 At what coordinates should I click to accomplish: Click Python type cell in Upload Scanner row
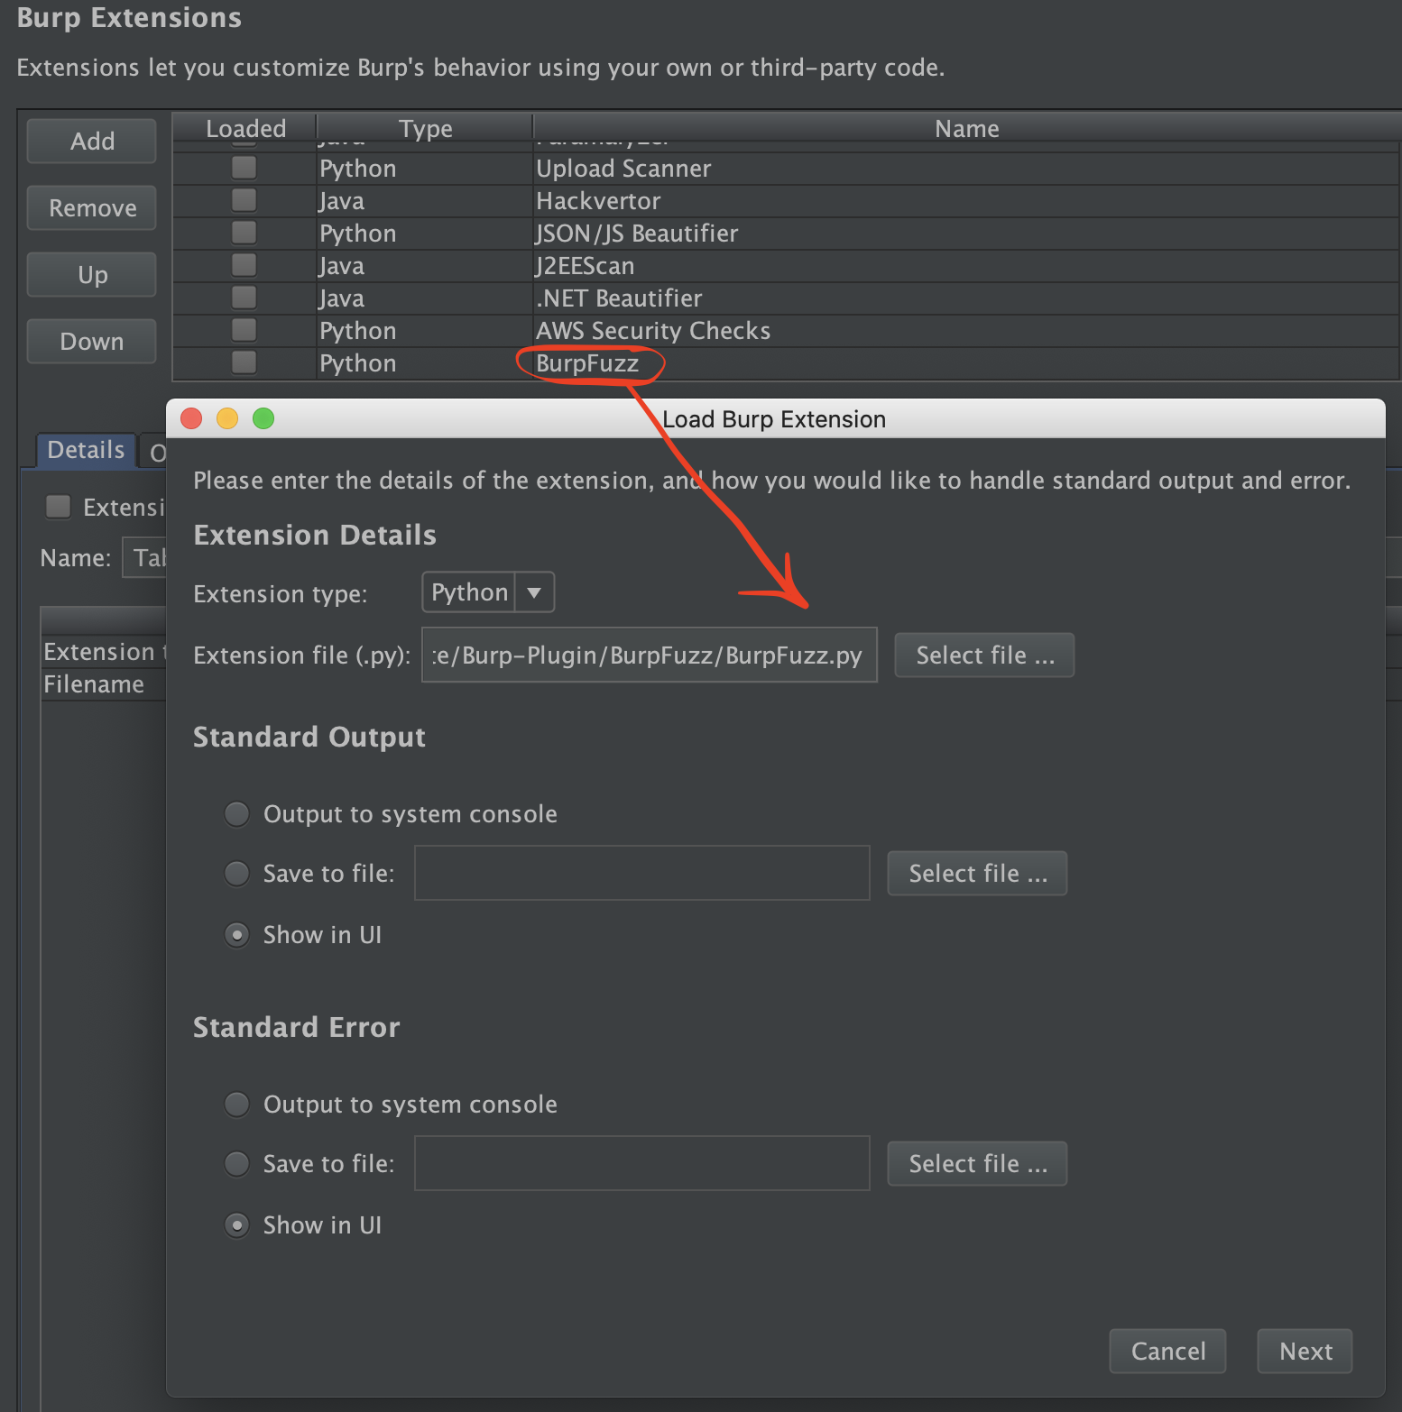click(x=425, y=169)
